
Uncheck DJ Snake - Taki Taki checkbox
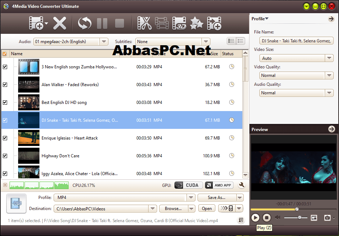click(x=5, y=120)
